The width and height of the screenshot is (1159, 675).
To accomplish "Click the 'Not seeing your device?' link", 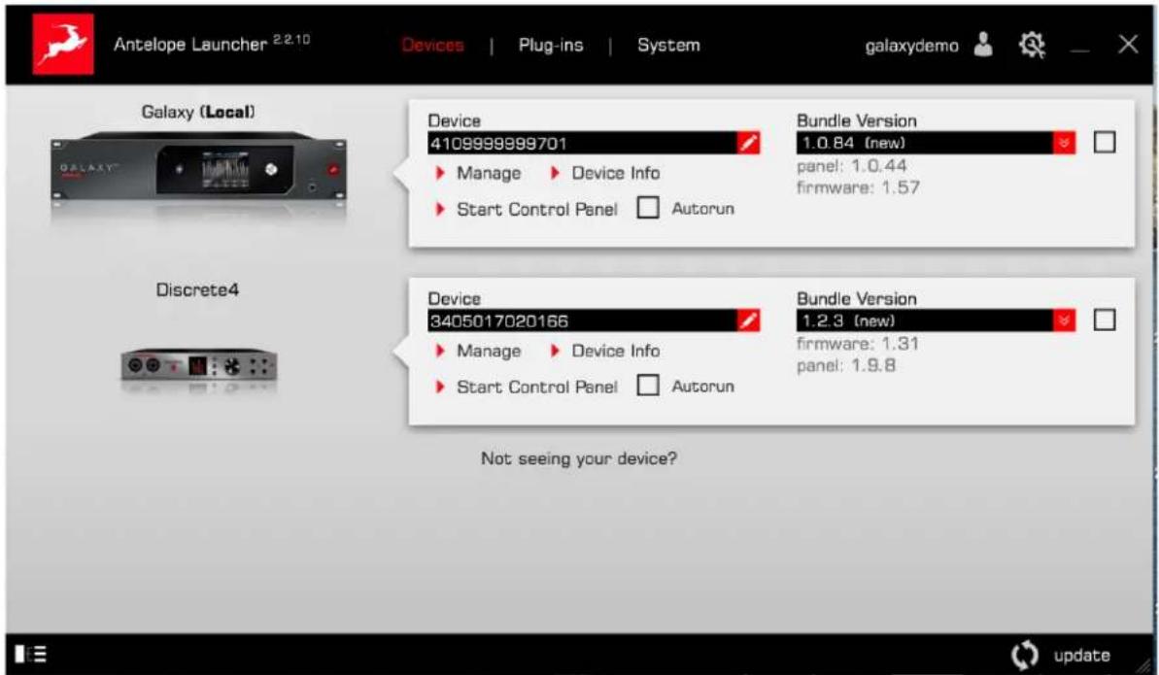I will [x=579, y=458].
